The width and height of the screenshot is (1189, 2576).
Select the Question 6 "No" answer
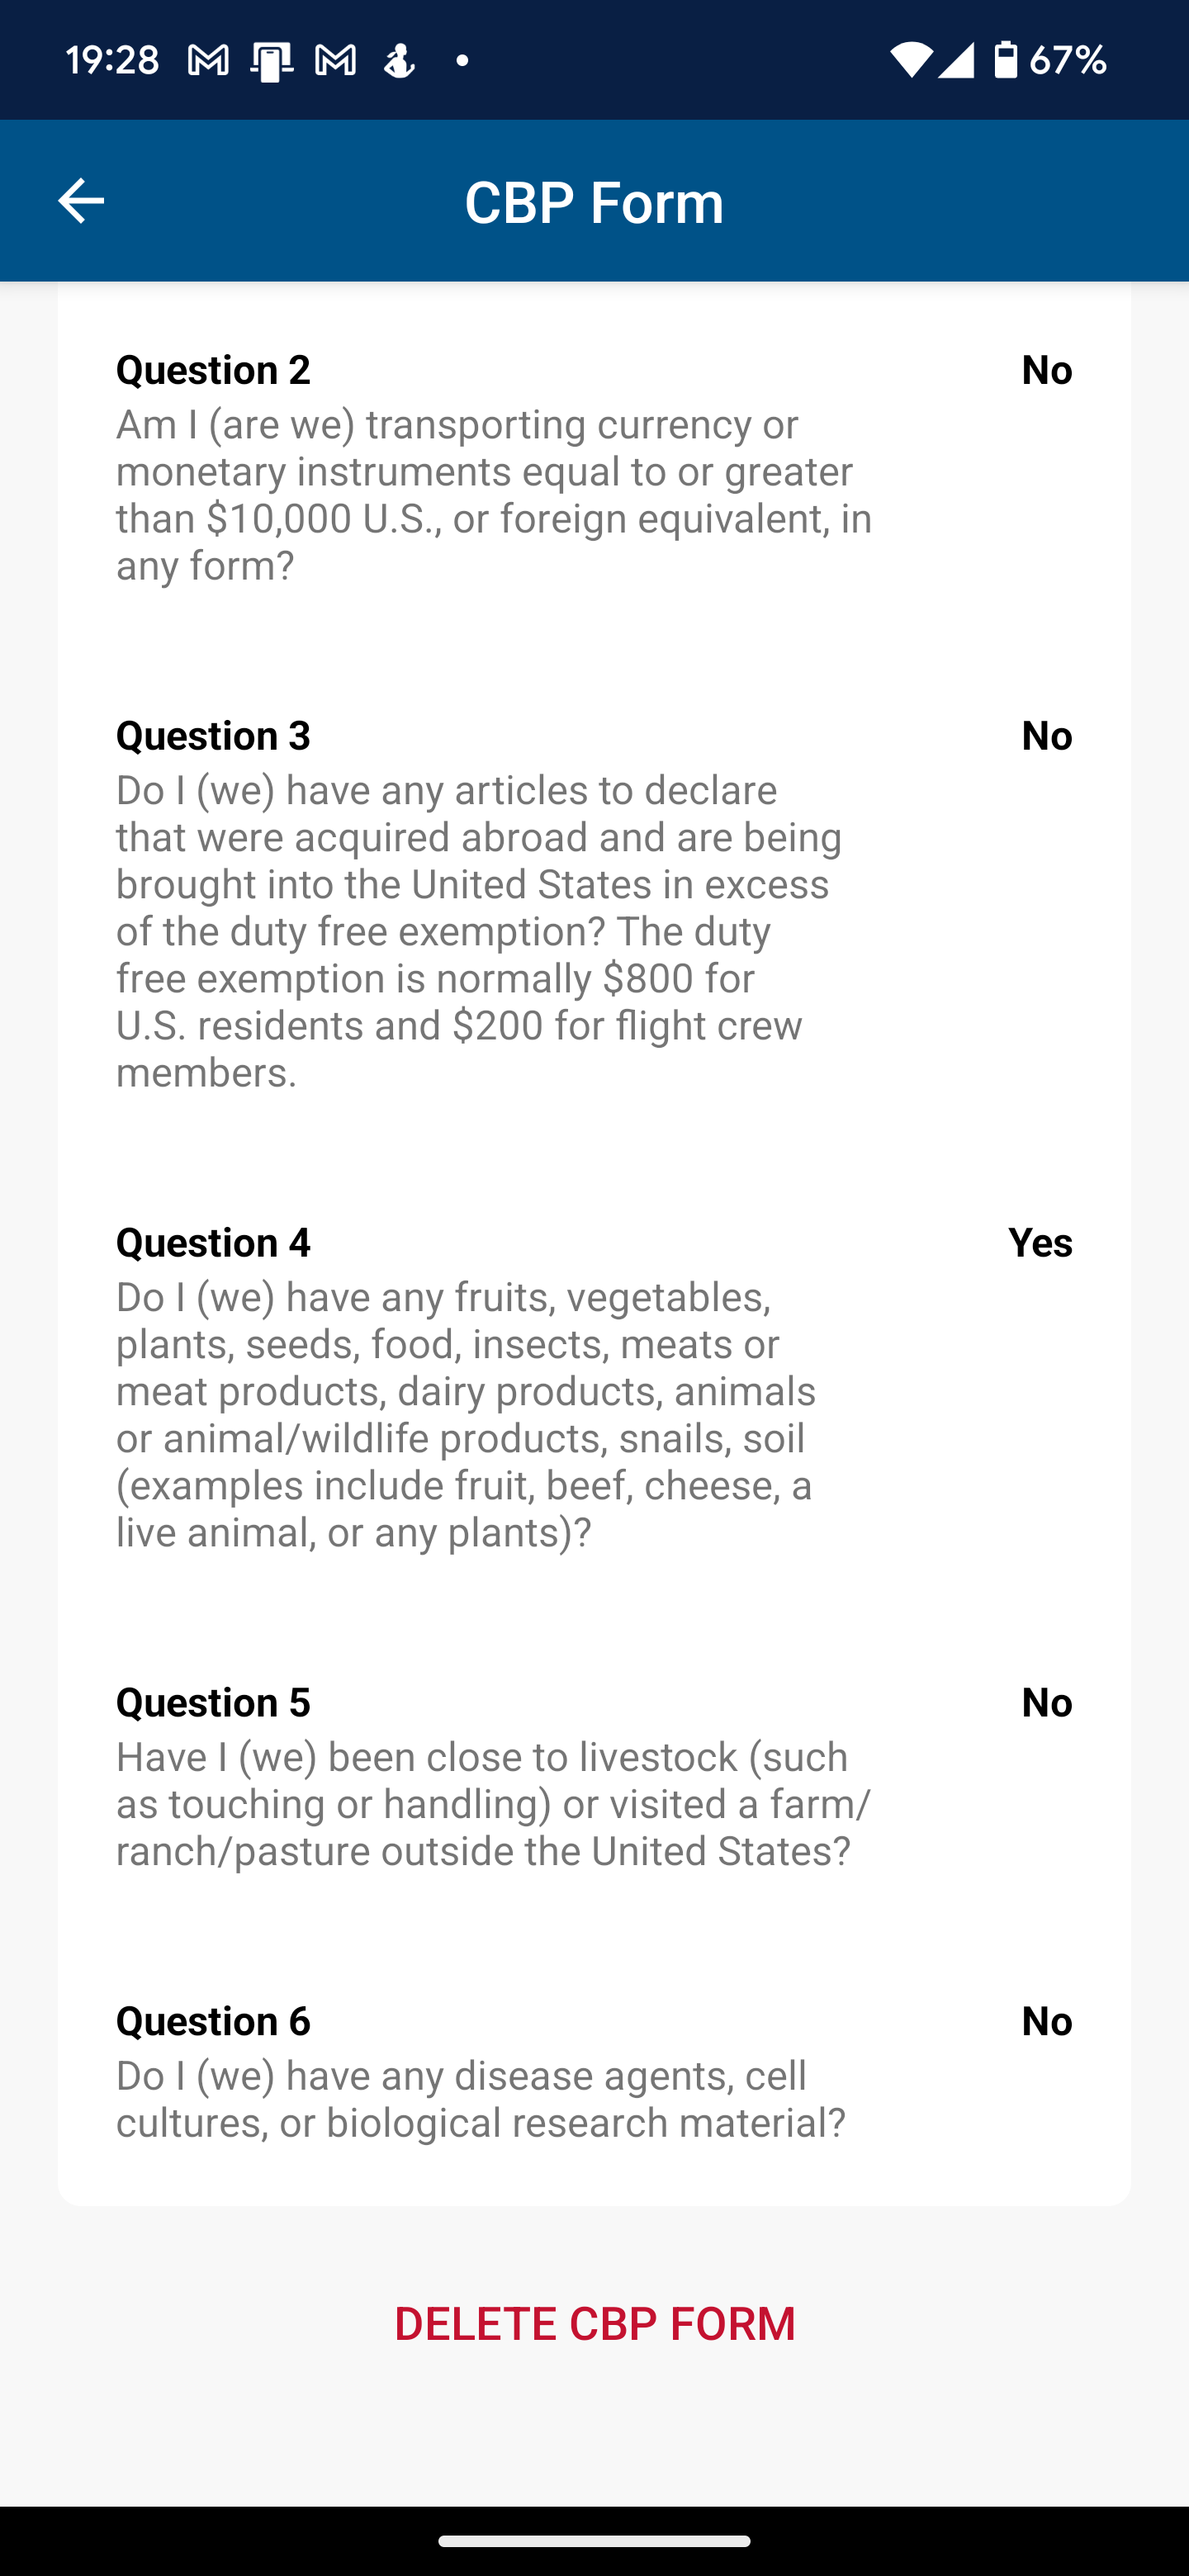tap(1046, 2022)
